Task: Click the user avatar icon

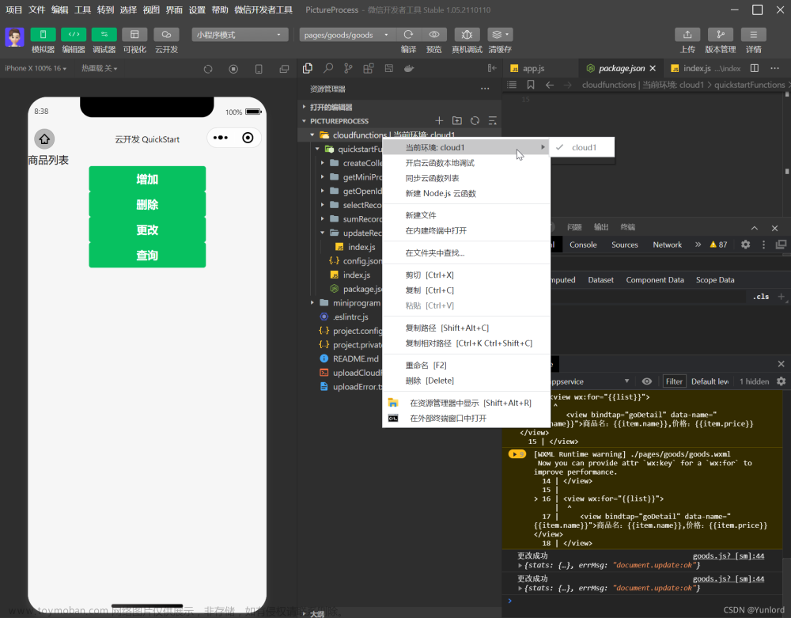Action: click(14, 37)
